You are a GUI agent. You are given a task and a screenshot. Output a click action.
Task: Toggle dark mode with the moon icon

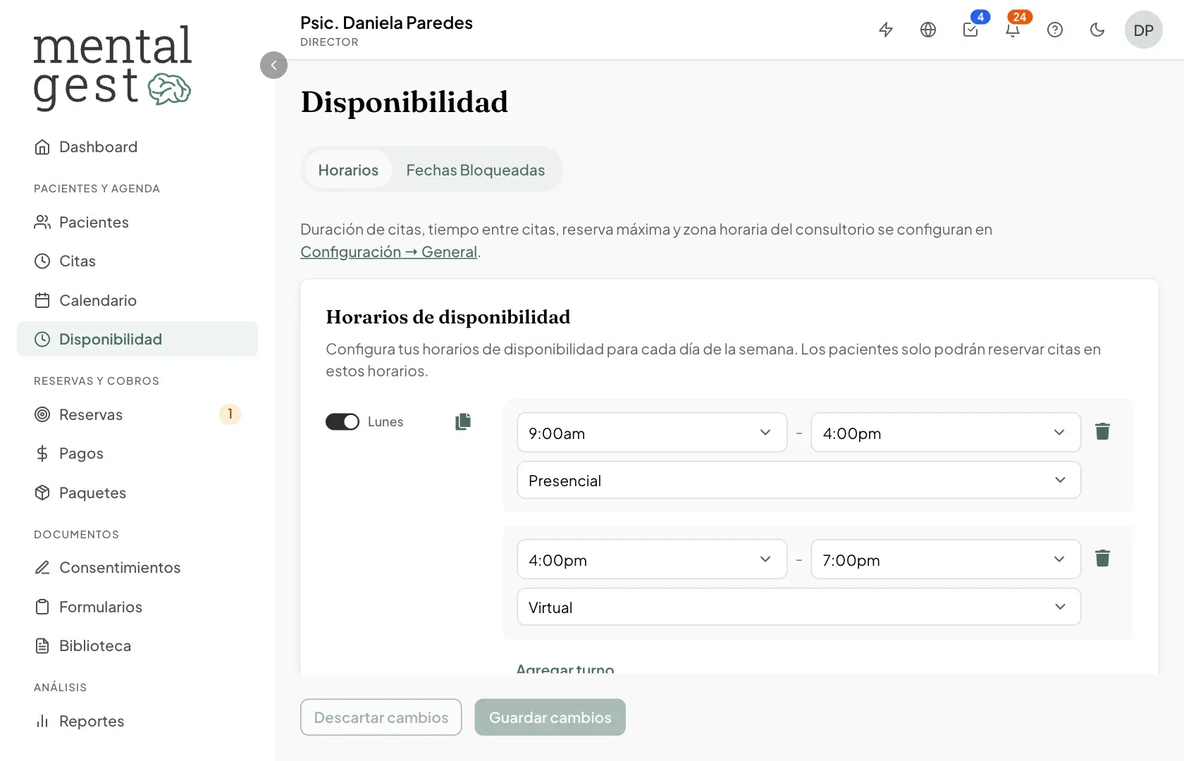pos(1097,30)
